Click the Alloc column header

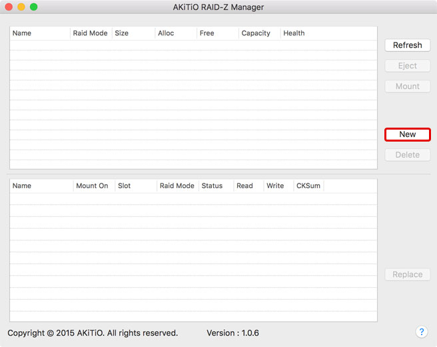pyautogui.click(x=175, y=33)
